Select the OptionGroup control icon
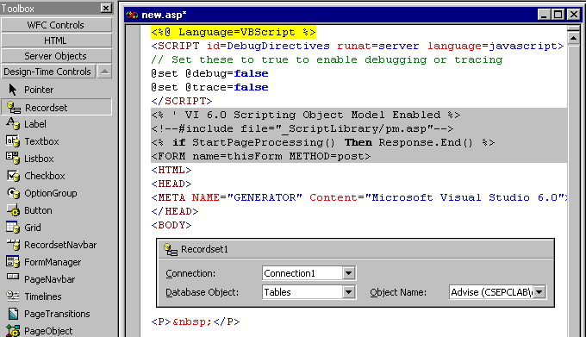The image size is (586, 337). 13,193
